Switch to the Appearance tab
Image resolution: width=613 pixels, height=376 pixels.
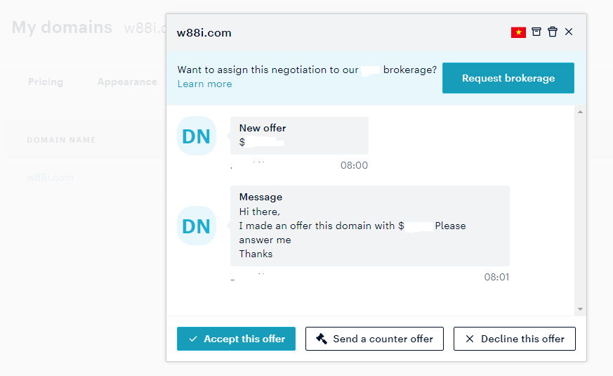tap(128, 82)
